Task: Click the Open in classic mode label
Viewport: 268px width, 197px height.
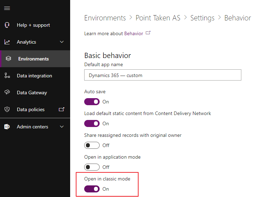Action: [107, 179]
